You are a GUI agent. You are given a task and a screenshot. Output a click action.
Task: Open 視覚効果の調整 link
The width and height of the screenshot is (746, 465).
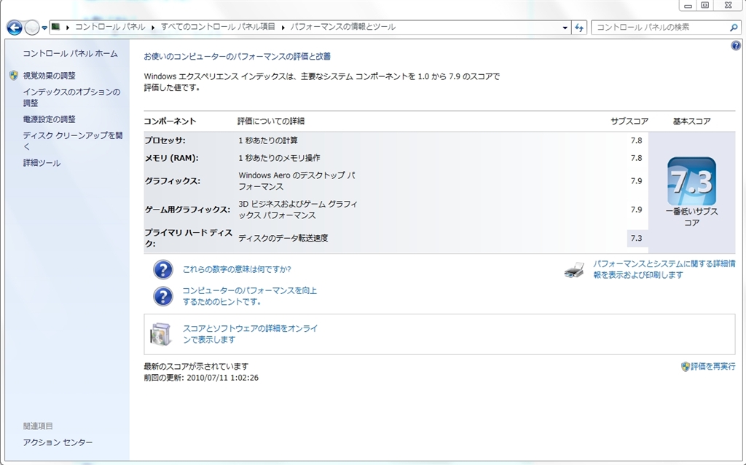49,76
